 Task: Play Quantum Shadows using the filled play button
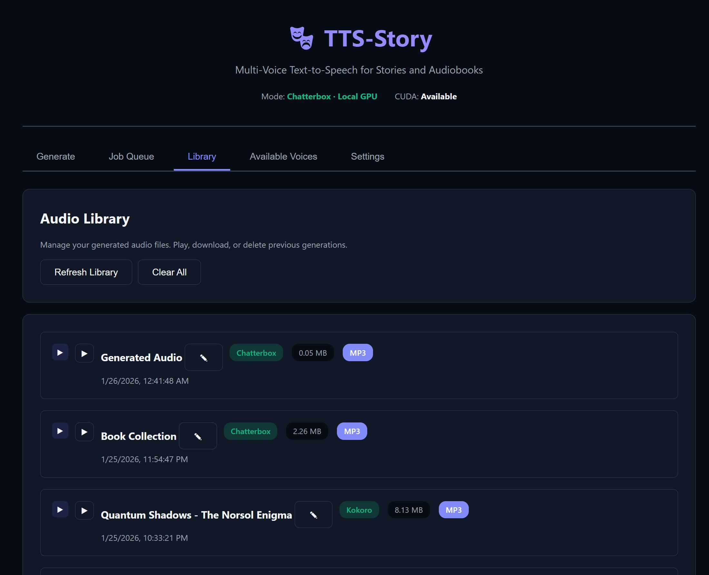point(60,510)
